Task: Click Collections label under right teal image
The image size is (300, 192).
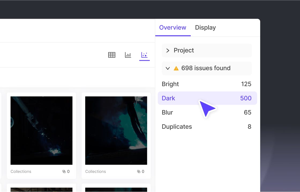Action: (95, 172)
